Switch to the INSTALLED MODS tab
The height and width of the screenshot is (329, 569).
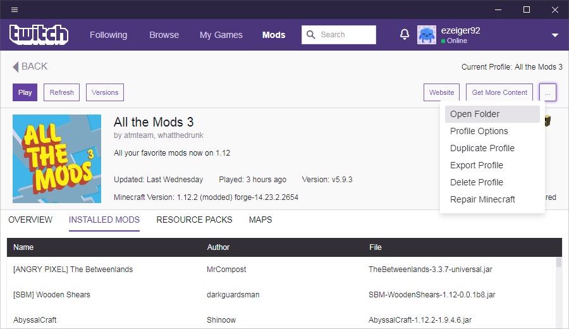104,220
